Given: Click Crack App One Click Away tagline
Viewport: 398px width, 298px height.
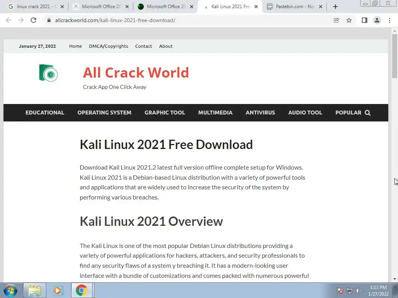Looking at the screenshot, I should coord(115,87).
